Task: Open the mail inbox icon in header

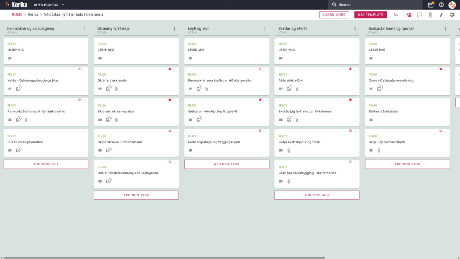Action: tap(430, 4)
